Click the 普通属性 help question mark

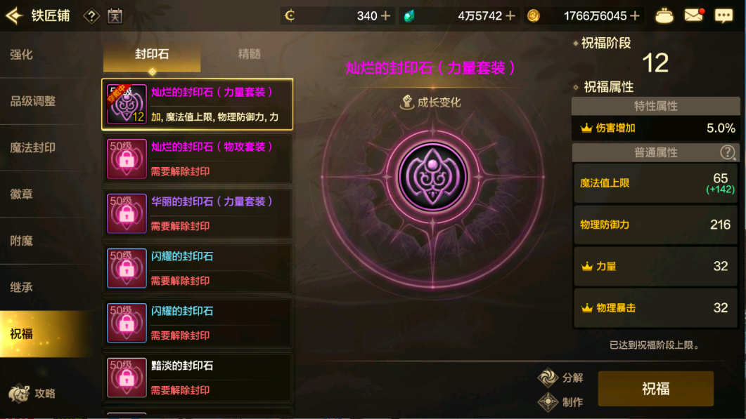[x=727, y=152]
